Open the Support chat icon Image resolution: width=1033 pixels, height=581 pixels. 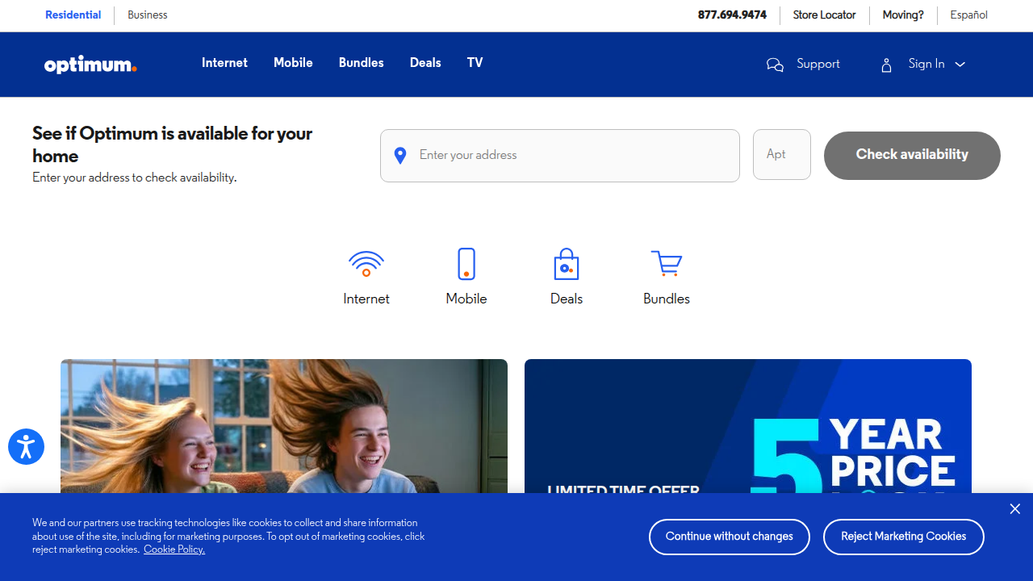[775, 65]
